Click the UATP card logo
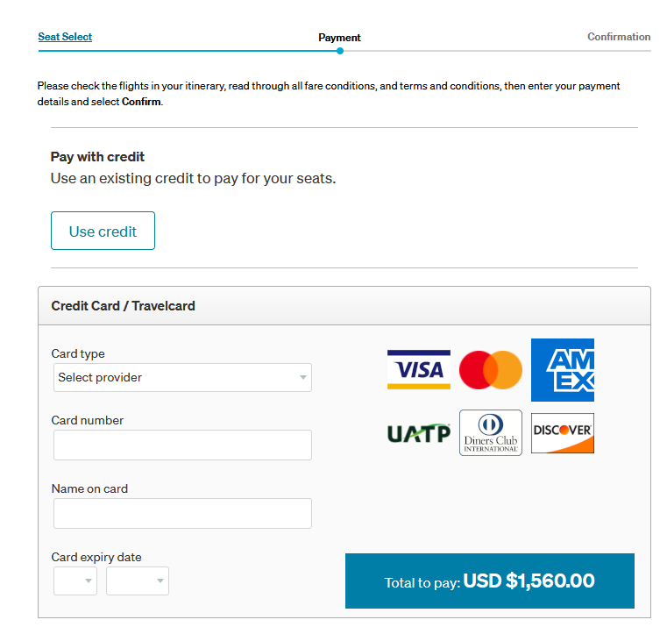Screen dimensions: 667x627 click(x=419, y=433)
